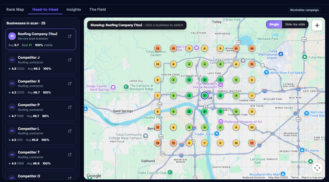The width and height of the screenshot is (329, 182).
Task: Click the Oaks Country Club golf marker
Action: pos(170,172)
